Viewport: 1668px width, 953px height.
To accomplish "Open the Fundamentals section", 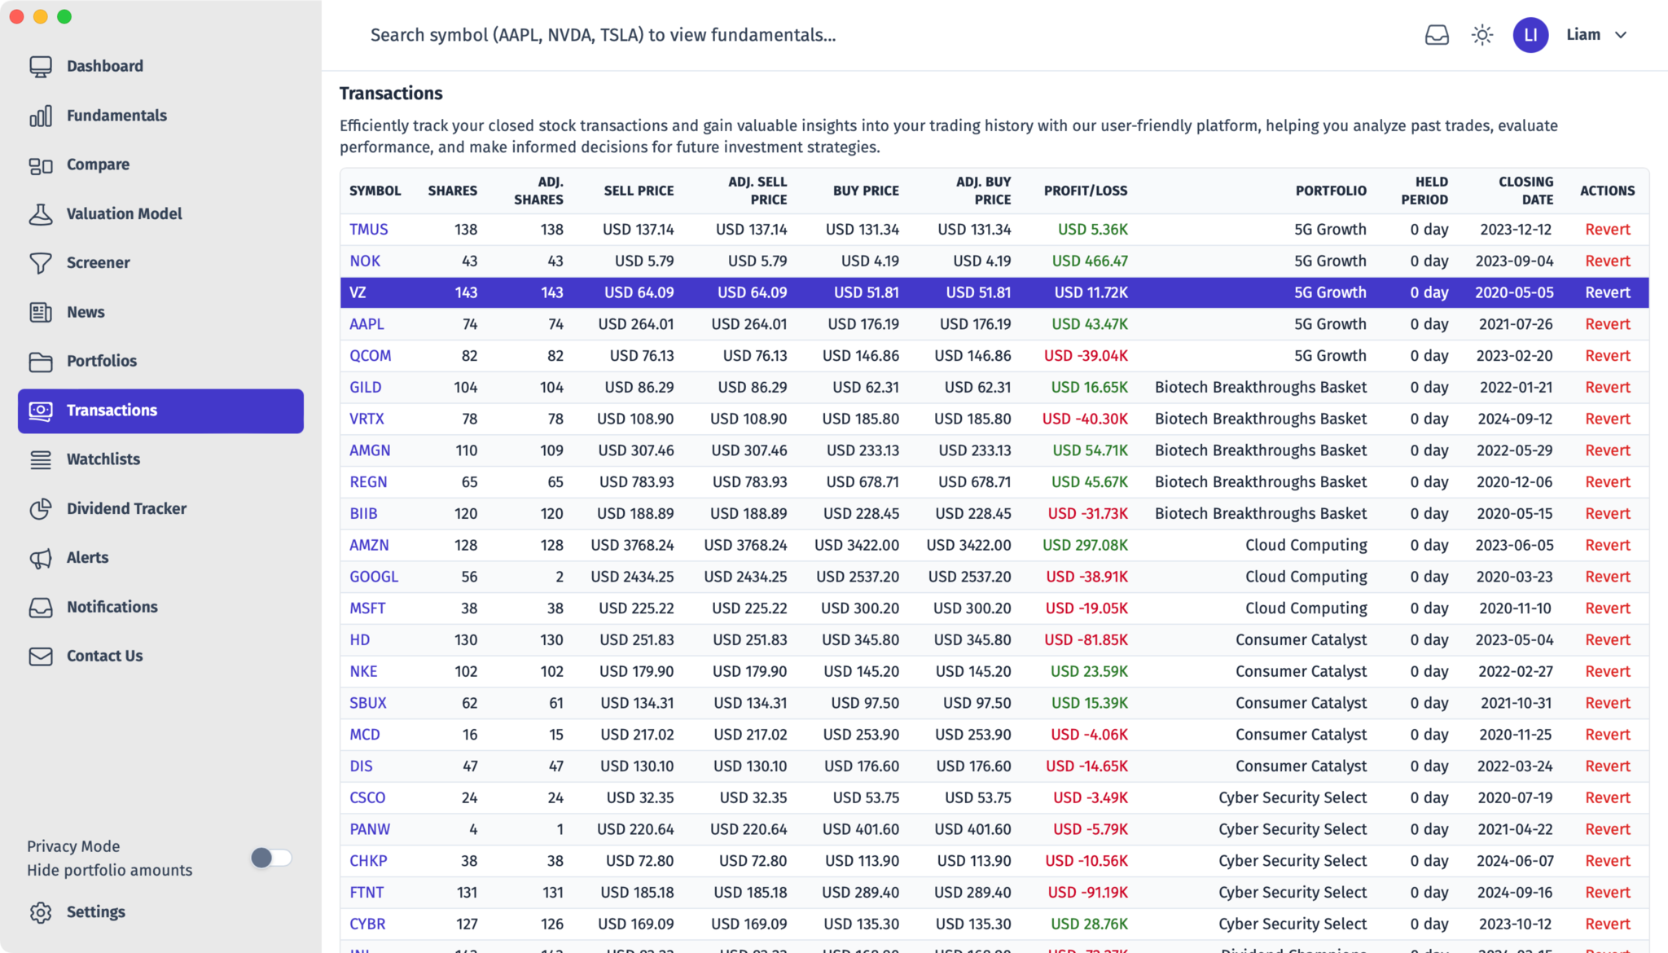I will coord(116,116).
